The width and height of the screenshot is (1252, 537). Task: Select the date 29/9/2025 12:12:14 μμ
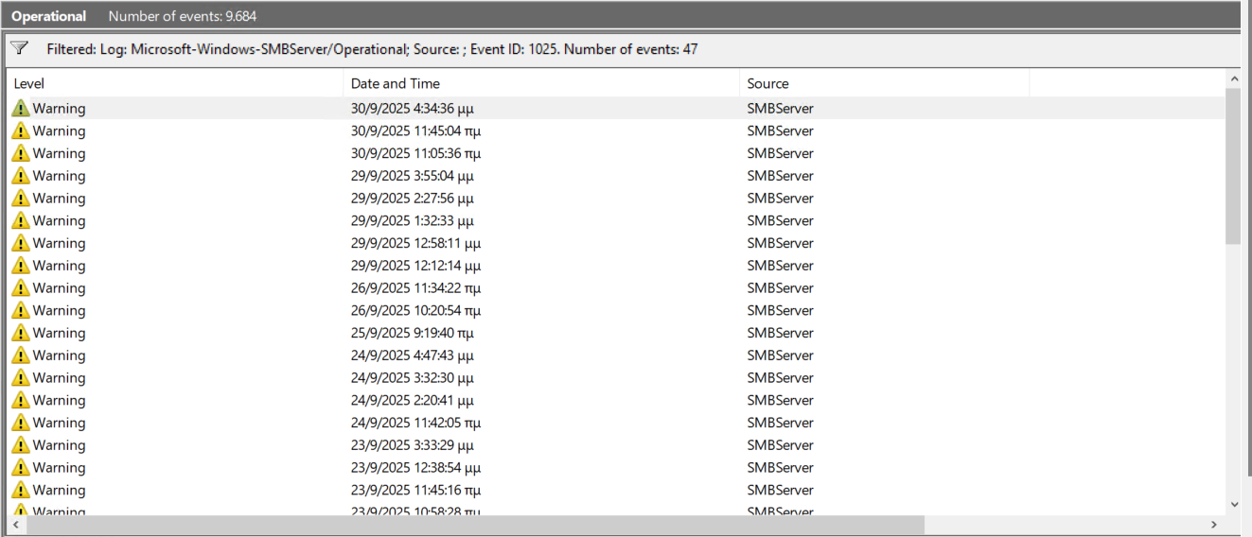[x=415, y=266]
